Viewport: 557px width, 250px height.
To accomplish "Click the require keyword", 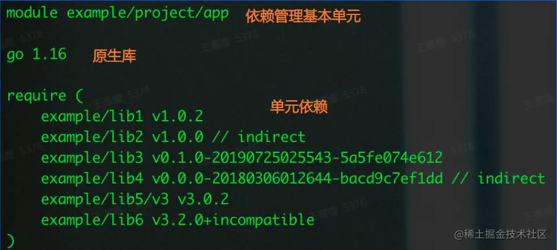I will click(x=36, y=96).
